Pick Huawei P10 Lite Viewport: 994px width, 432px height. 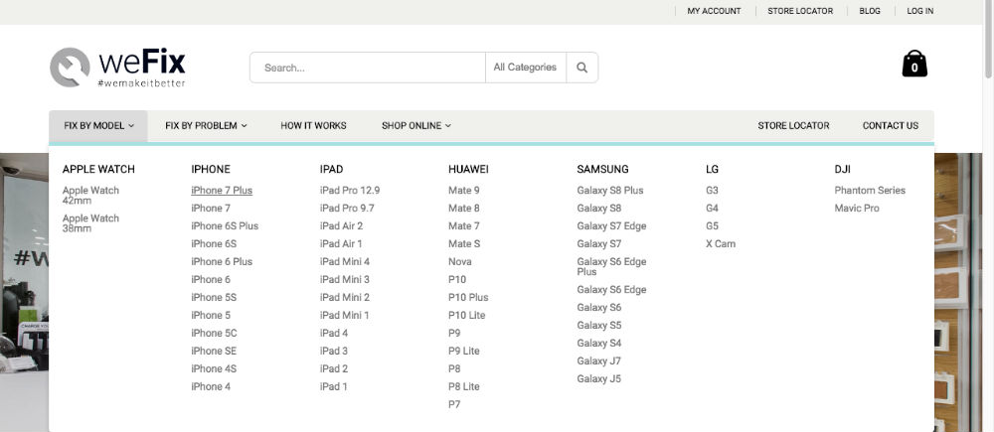click(x=466, y=316)
